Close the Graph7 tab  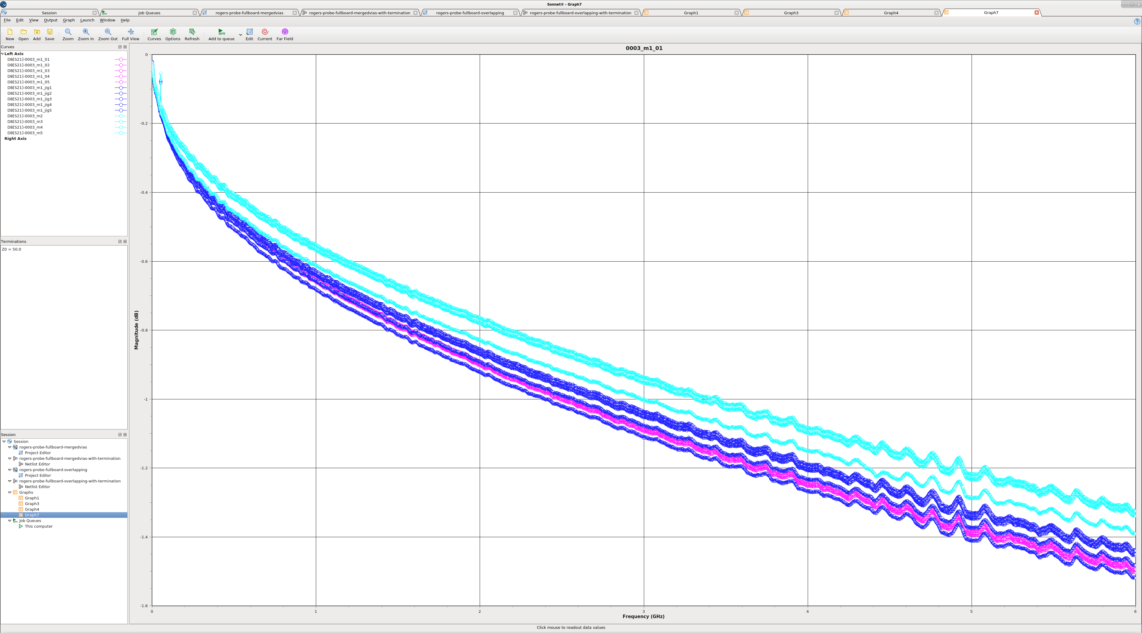pyautogui.click(x=1036, y=13)
